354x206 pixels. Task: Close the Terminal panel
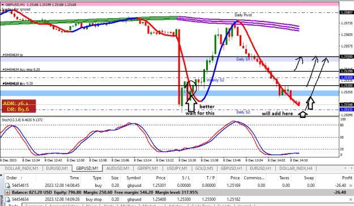tap(1, 175)
